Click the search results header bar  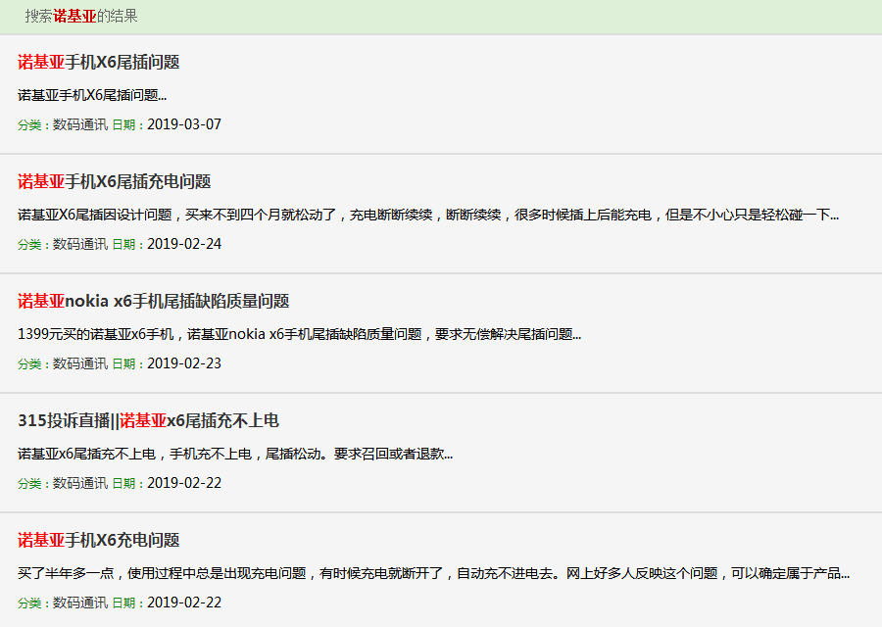click(441, 16)
